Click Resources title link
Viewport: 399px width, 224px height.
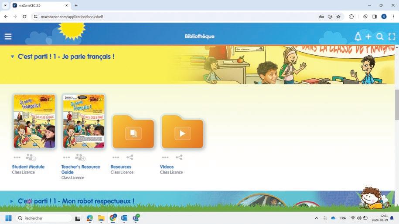point(121,167)
